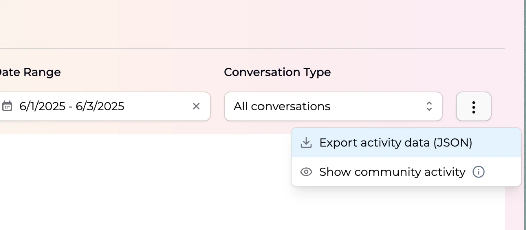Click the All conversations text in selector
The width and height of the screenshot is (526, 230).
click(x=282, y=106)
